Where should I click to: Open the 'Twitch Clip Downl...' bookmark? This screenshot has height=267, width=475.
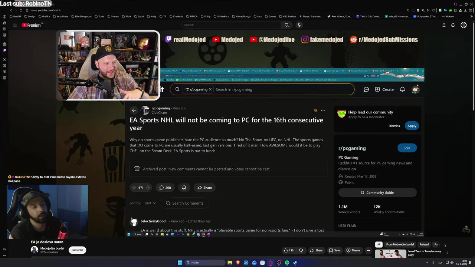click(368, 16)
